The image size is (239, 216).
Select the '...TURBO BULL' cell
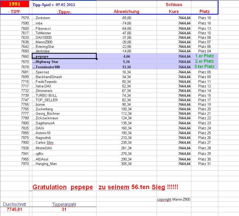tap(64, 95)
